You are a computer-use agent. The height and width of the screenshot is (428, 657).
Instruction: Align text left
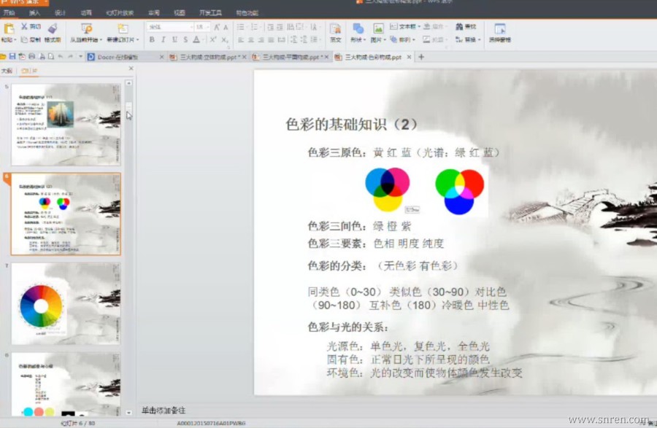coord(241,40)
